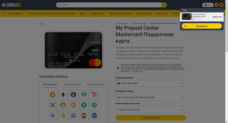Open the RU language selector
Image resolution: width=228 pixels, height=123 pixels.
(208, 5)
